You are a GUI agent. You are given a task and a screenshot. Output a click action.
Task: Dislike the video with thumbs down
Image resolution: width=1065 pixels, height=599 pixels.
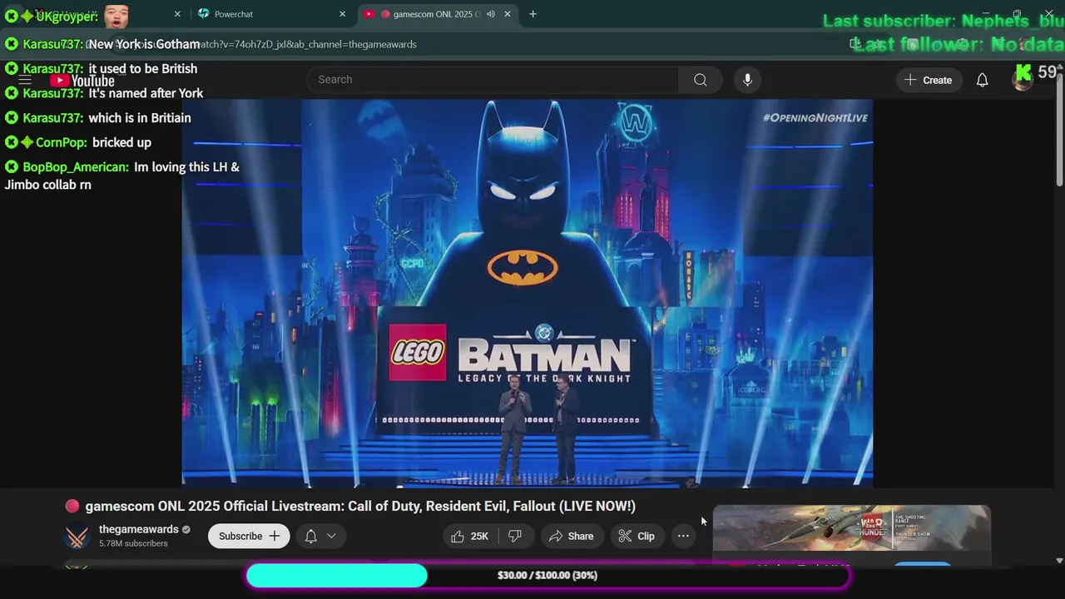click(x=515, y=537)
